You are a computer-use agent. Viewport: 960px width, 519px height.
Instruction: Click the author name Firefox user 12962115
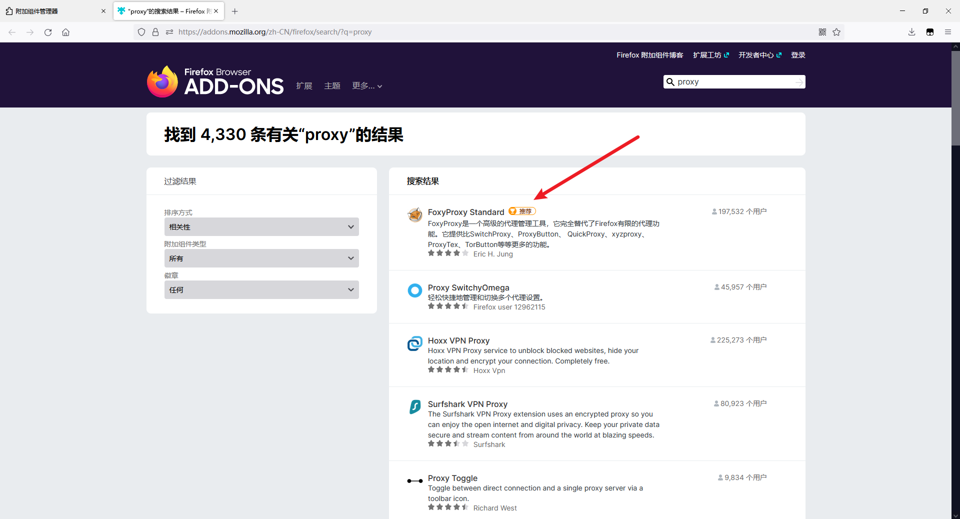click(509, 307)
